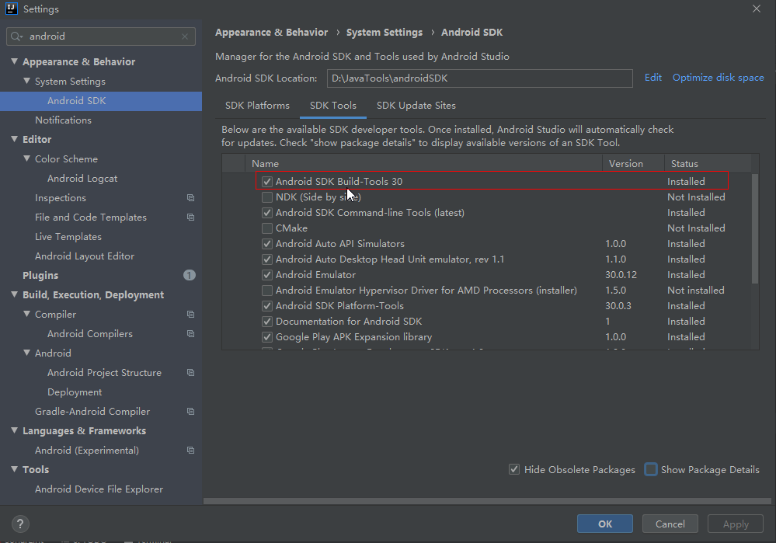Enable Show Package Details checkbox
The width and height of the screenshot is (776, 543).
[x=651, y=469]
